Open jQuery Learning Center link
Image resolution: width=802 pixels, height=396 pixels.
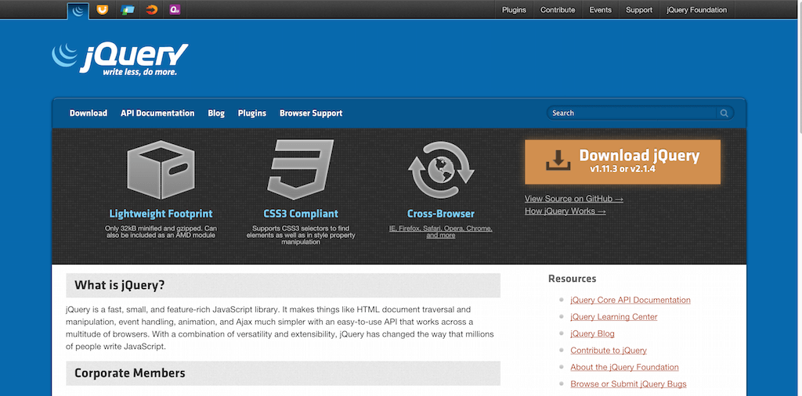click(614, 317)
